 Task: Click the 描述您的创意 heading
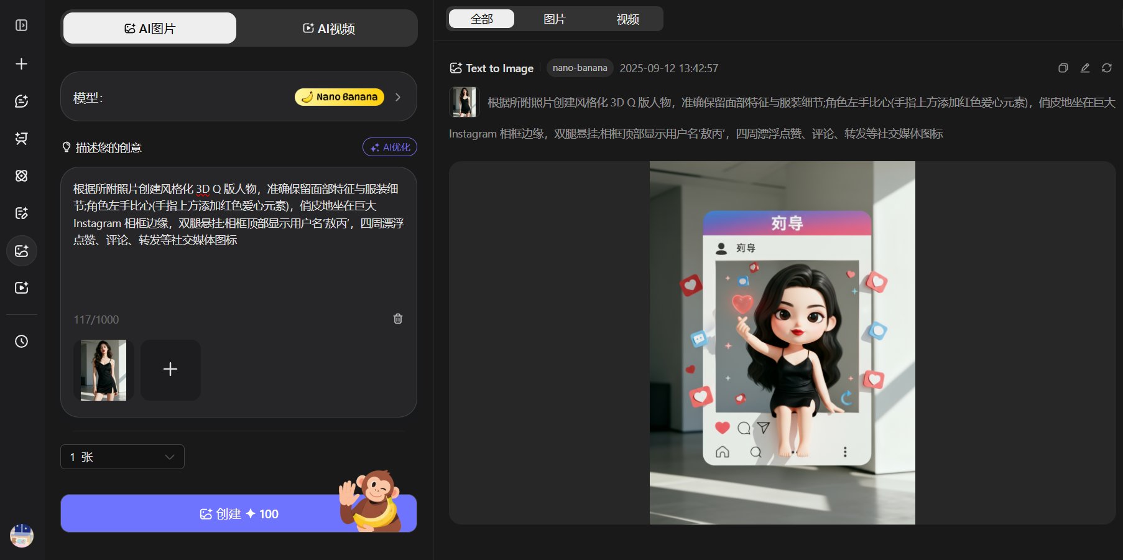pyautogui.click(x=108, y=147)
